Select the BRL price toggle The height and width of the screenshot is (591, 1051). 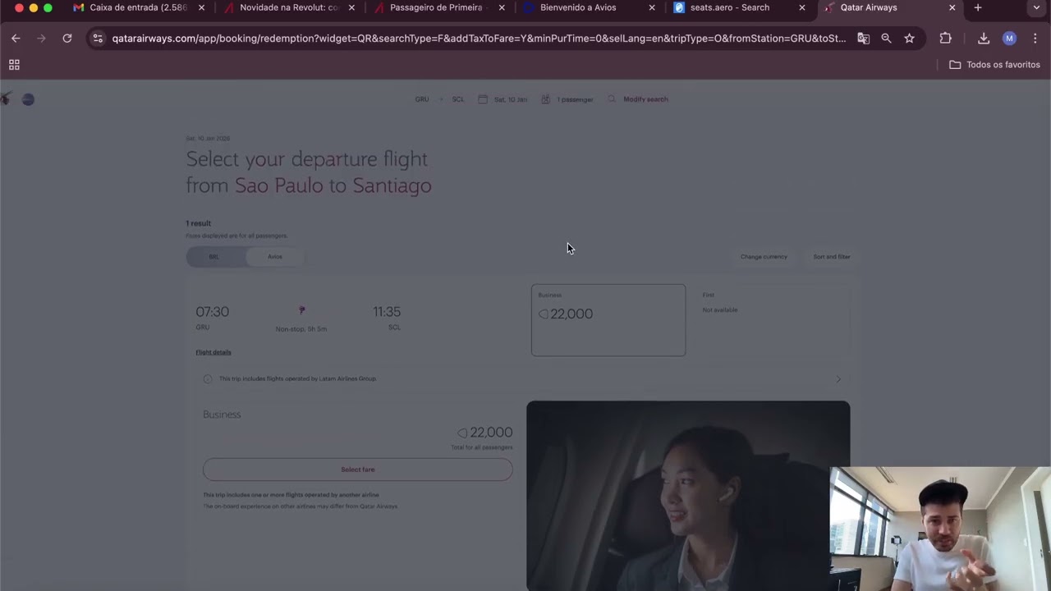tap(213, 257)
